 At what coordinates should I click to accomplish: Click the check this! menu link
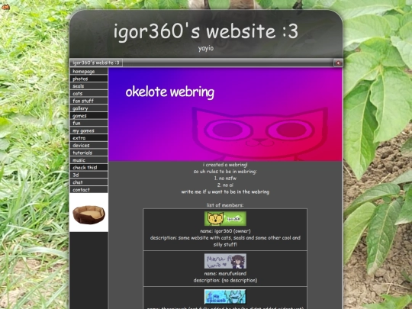89,167
